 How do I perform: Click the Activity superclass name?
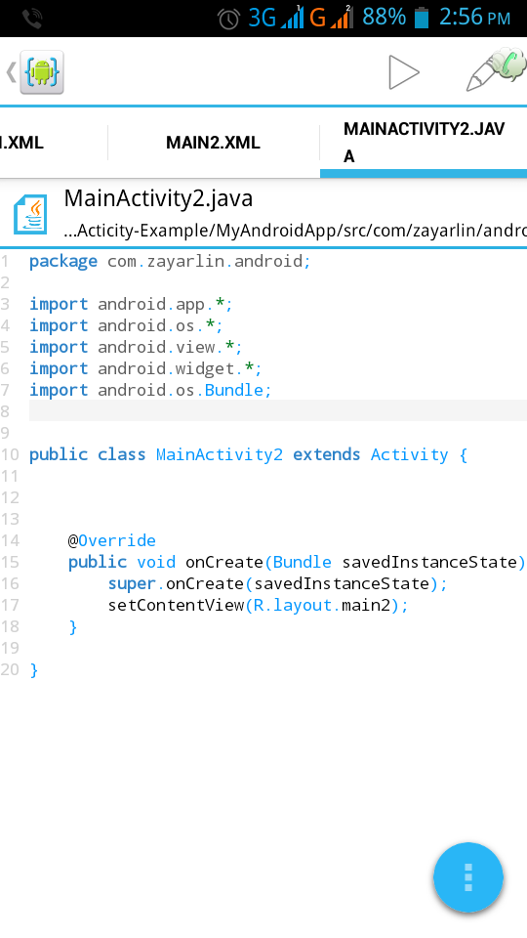[x=409, y=454]
